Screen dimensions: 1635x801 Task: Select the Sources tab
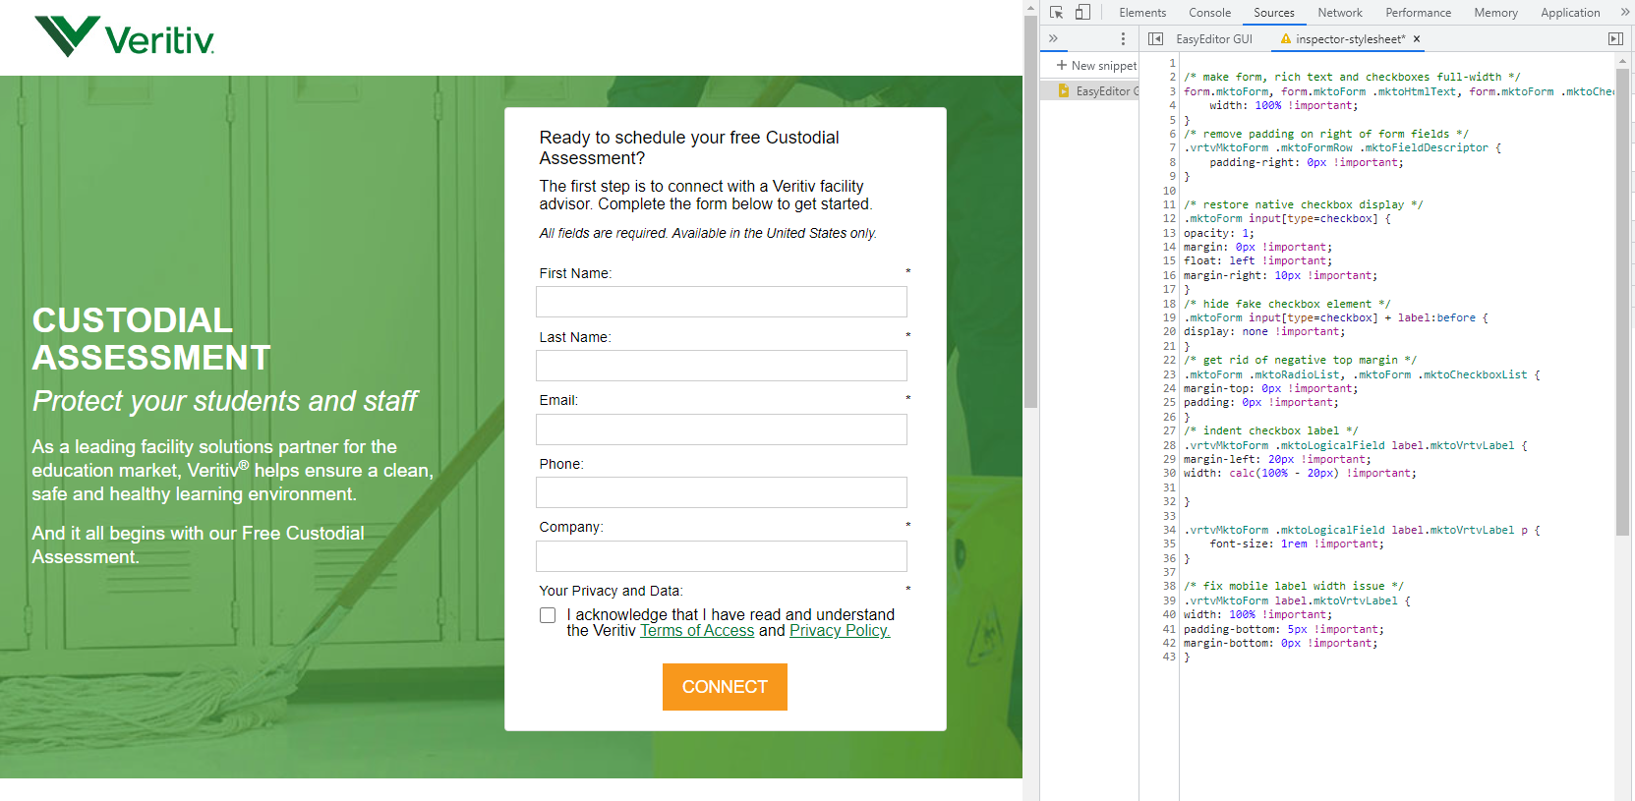pos(1273,13)
